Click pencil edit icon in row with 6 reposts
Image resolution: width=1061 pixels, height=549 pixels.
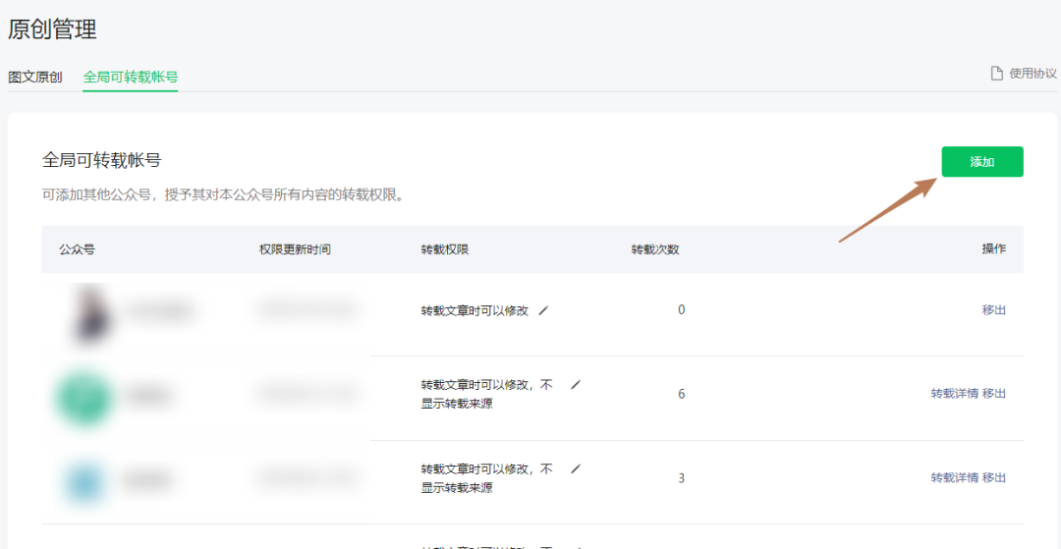point(576,385)
